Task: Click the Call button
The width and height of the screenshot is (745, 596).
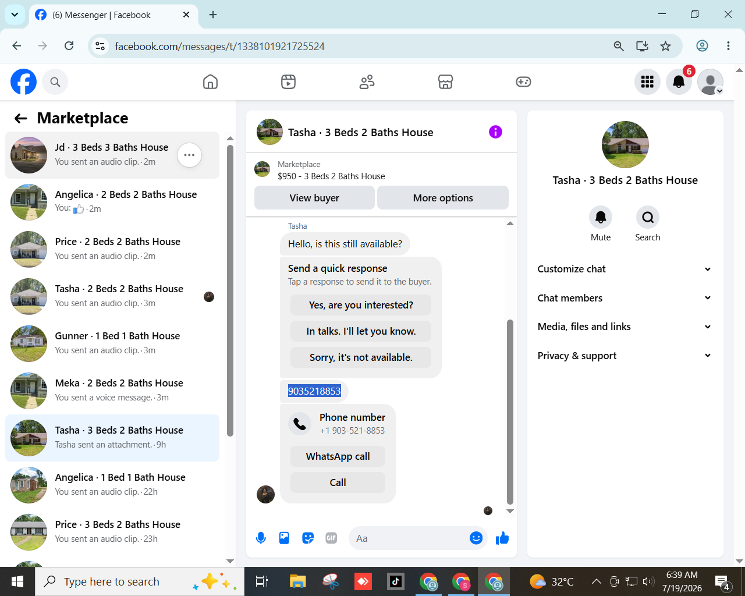Action: (x=338, y=483)
